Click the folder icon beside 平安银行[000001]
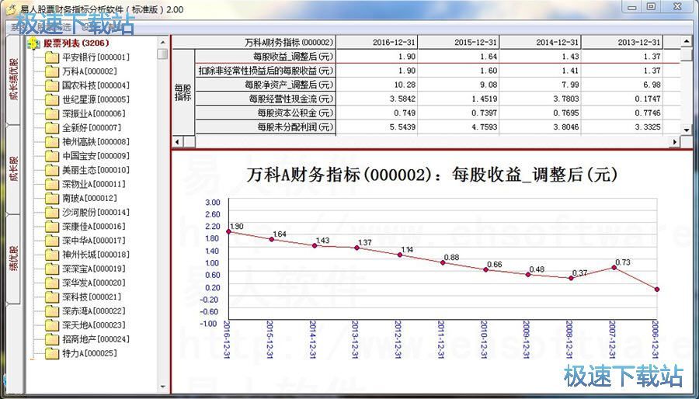The width and height of the screenshot is (699, 399). 52,57
